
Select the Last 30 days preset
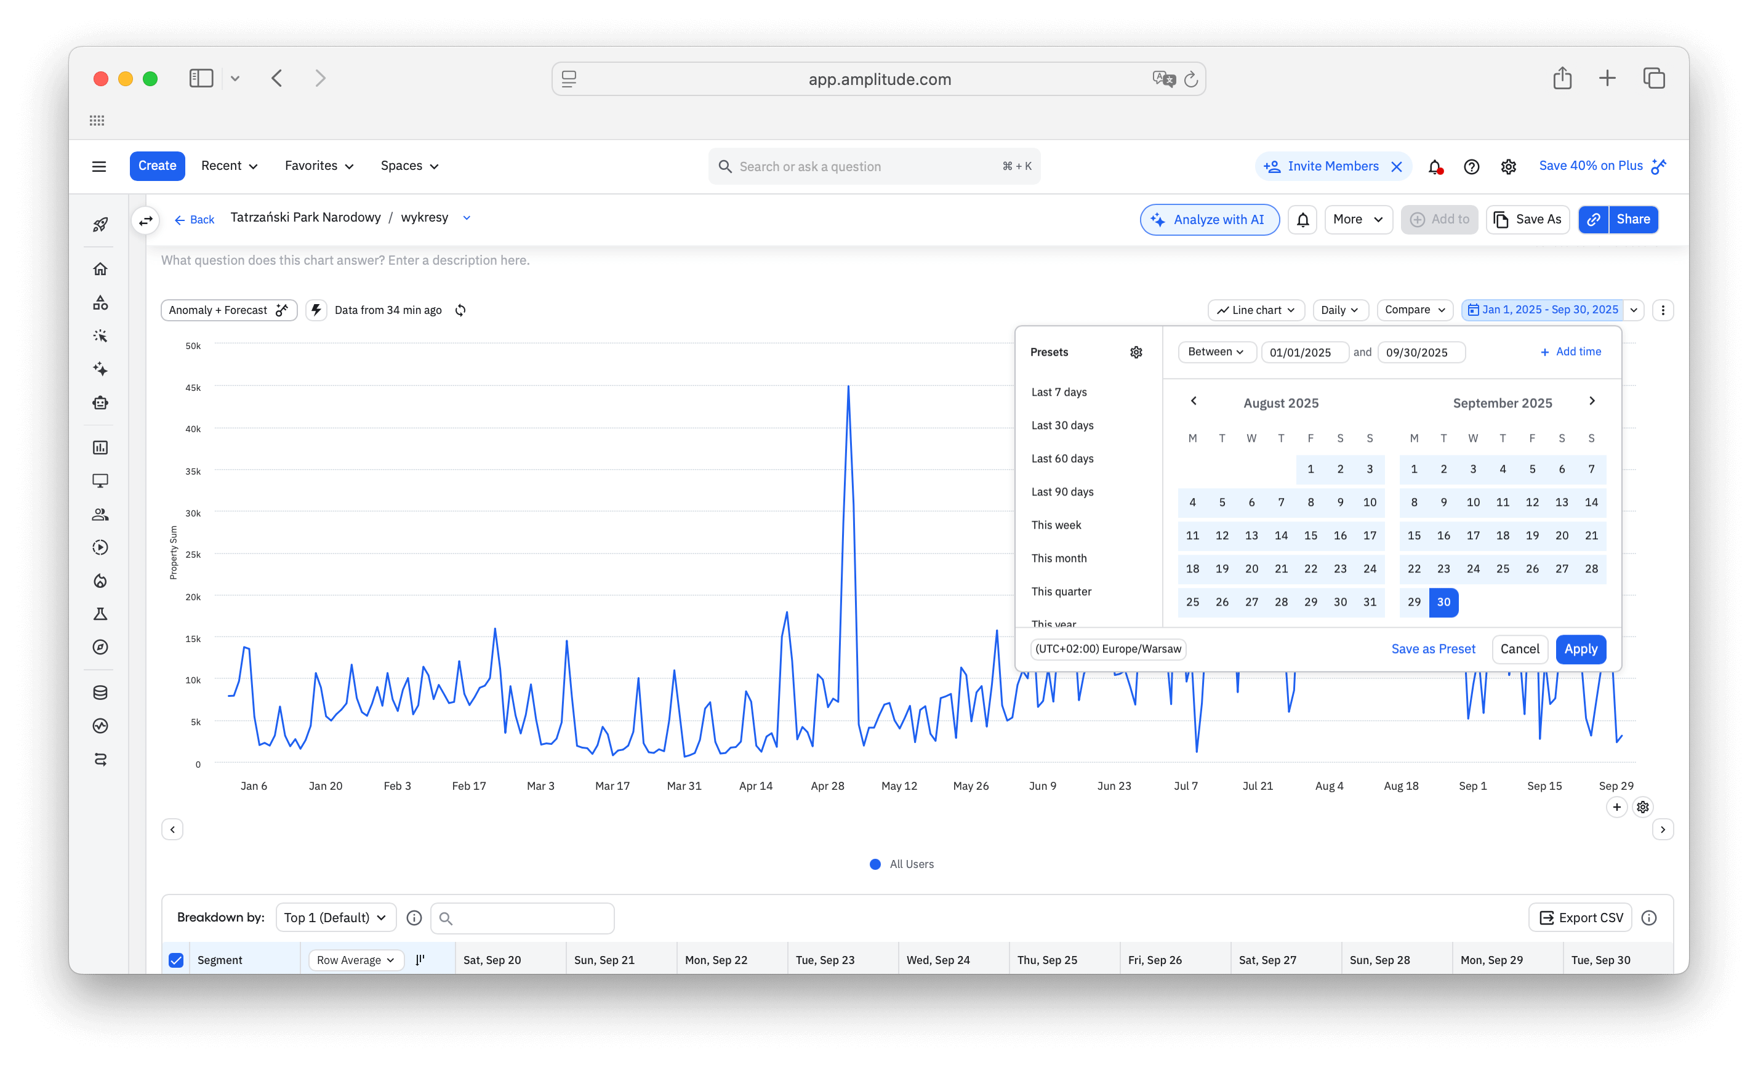click(x=1062, y=425)
